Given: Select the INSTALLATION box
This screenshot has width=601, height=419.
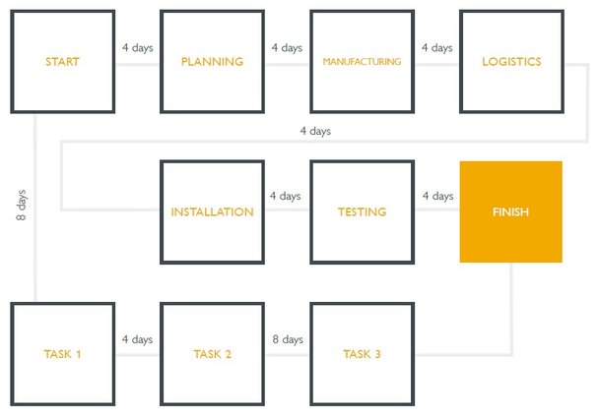Looking at the screenshot, I should [x=212, y=211].
